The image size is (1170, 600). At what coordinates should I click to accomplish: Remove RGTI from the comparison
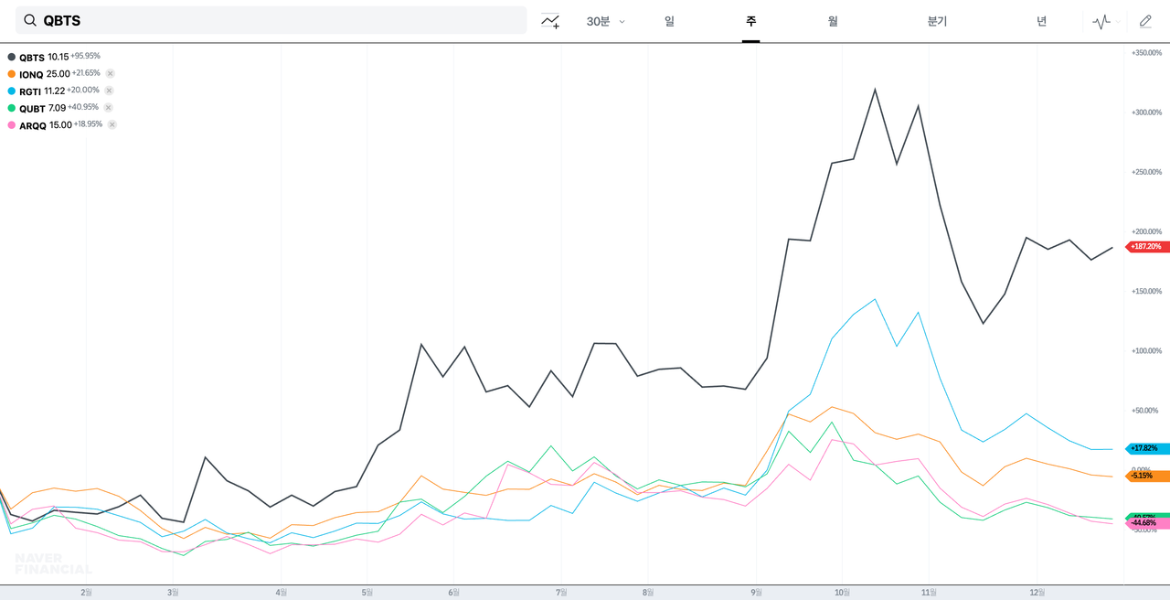[x=109, y=91]
